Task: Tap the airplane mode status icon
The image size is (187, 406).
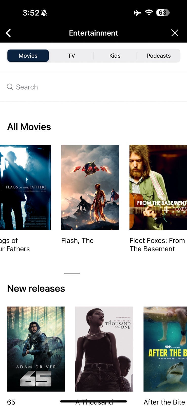Action: pos(138,13)
